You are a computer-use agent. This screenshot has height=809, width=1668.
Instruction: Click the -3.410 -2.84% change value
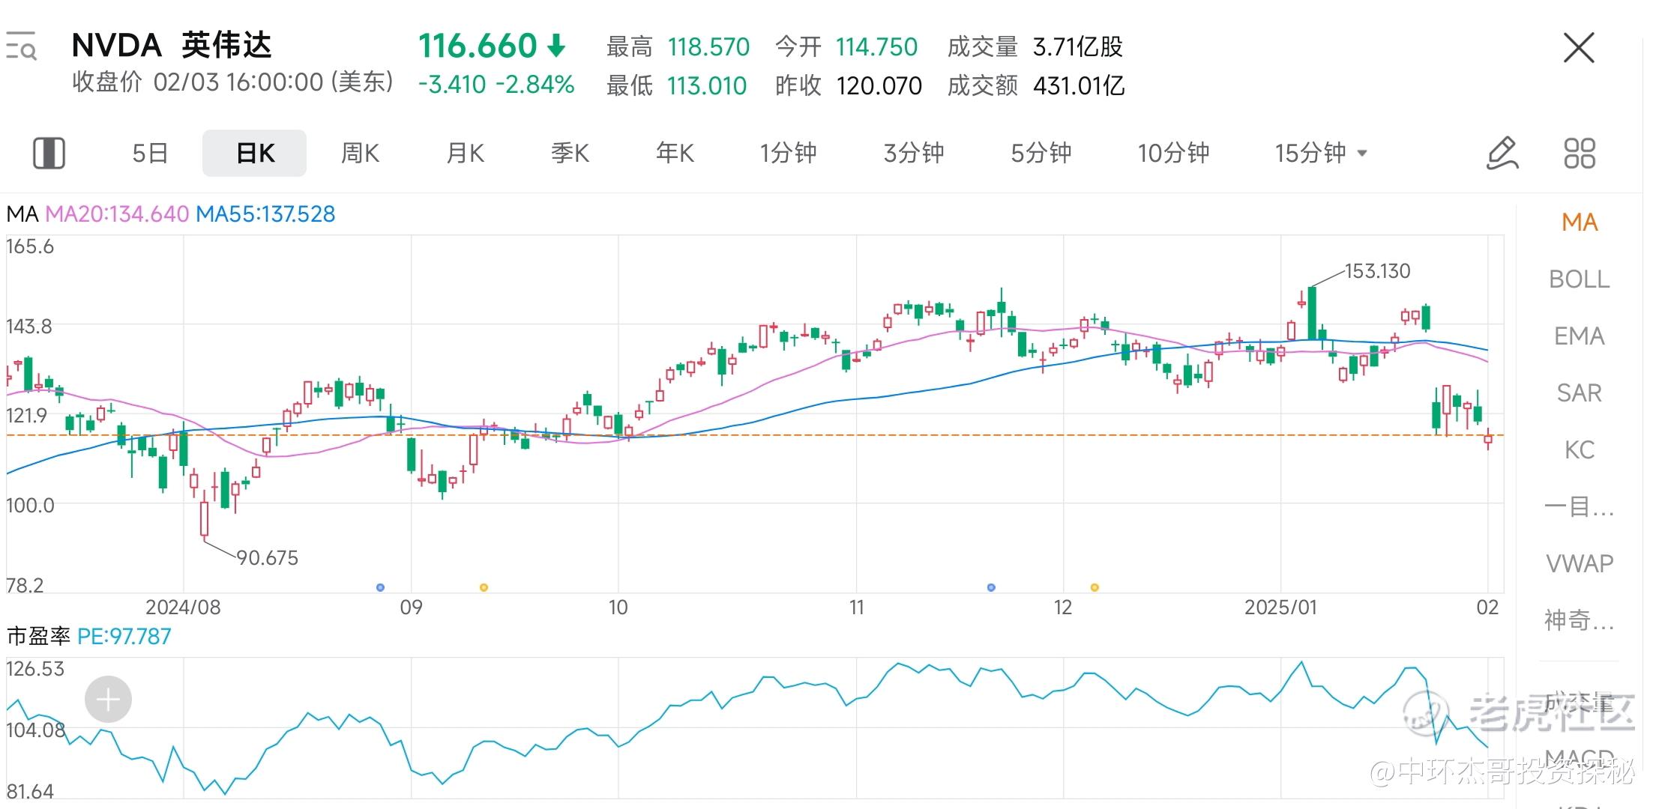[x=496, y=85]
